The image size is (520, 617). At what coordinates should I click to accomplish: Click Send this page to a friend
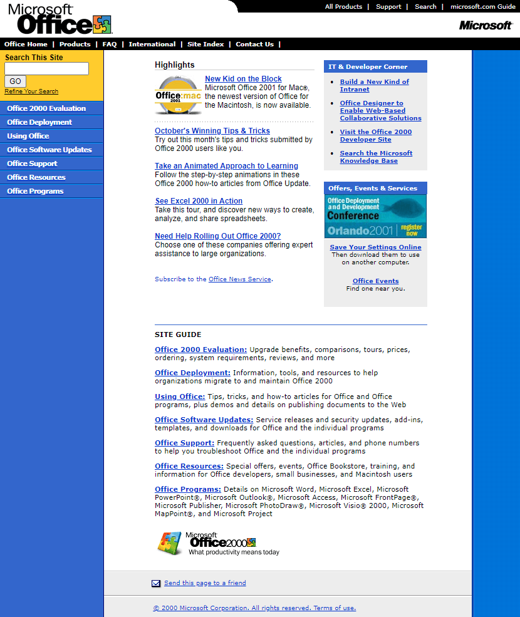pos(205,583)
